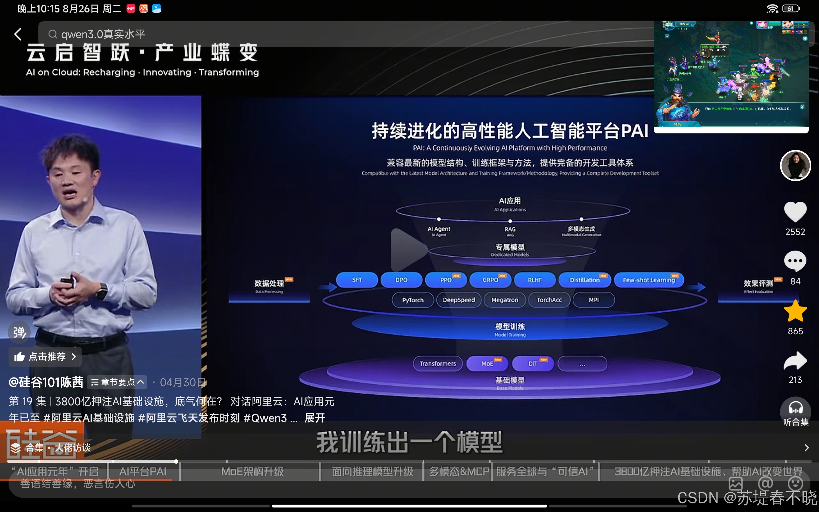The height and width of the screenshot is (512, 819).
Task: Tap the back arrow
Action: coord(18,34)
